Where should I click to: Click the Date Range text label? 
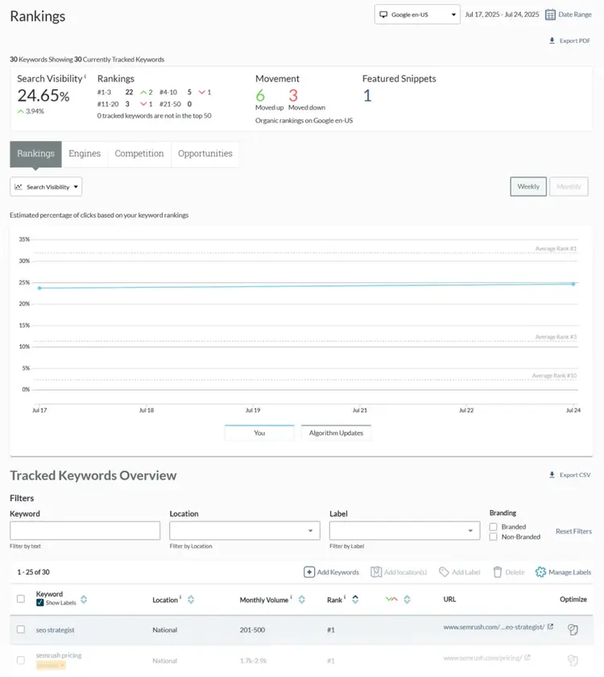click(x=575, y=15)
